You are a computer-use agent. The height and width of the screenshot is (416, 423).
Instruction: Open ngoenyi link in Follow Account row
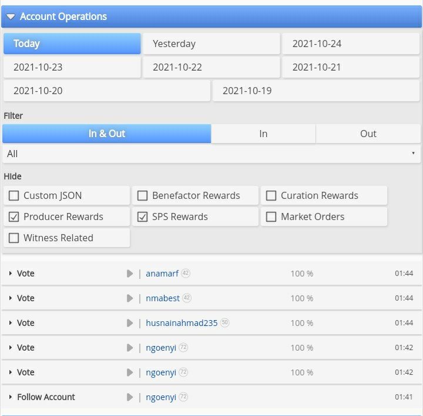[161, 397]
